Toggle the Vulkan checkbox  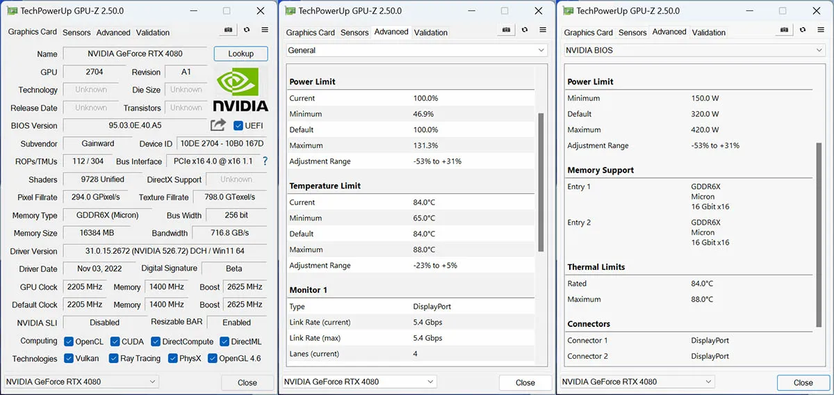coord(69,359)
